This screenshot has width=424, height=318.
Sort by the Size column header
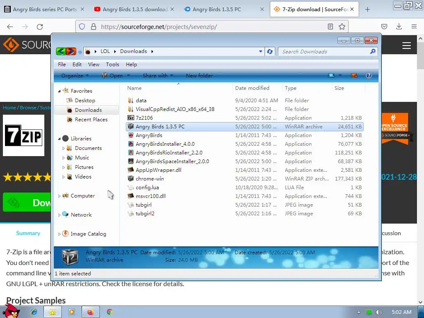coord(339,88)
